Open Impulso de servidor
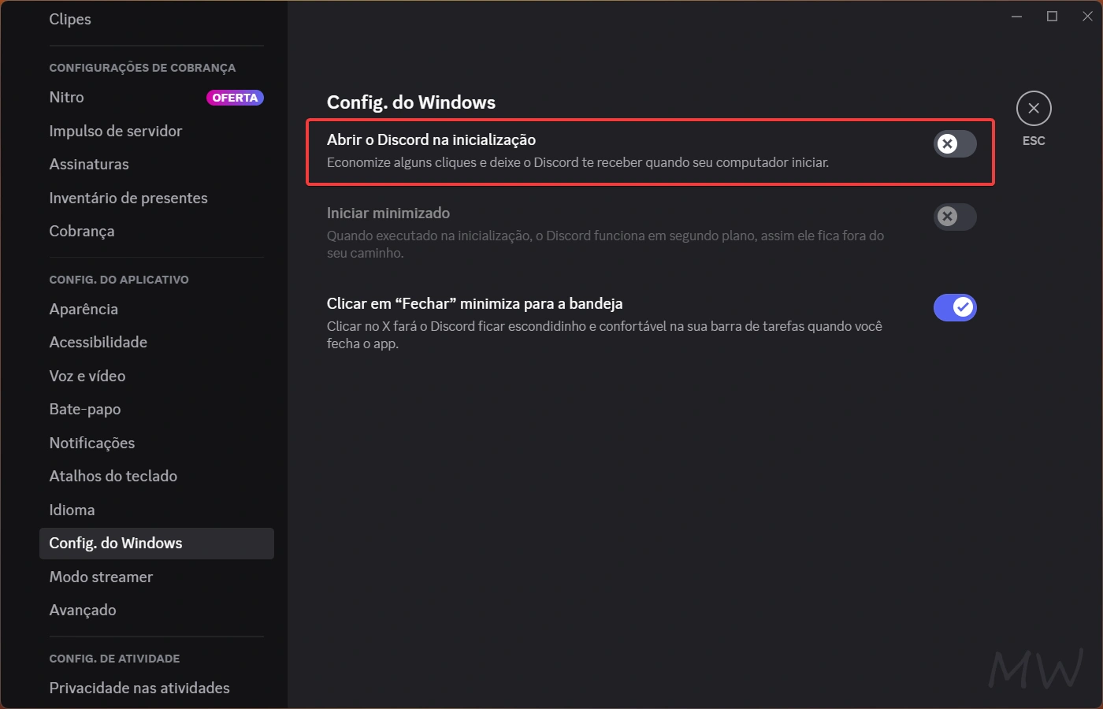The width and height of the screenshot is (1103, 709). (x=115, y=131)
